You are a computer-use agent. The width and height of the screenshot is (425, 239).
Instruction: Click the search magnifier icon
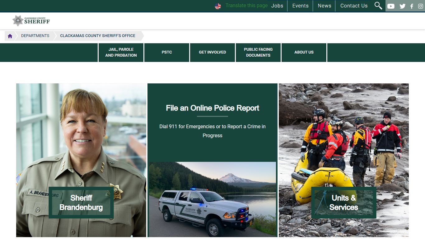pos(378,6)
